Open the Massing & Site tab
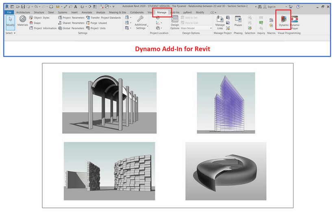 point(117,13)
